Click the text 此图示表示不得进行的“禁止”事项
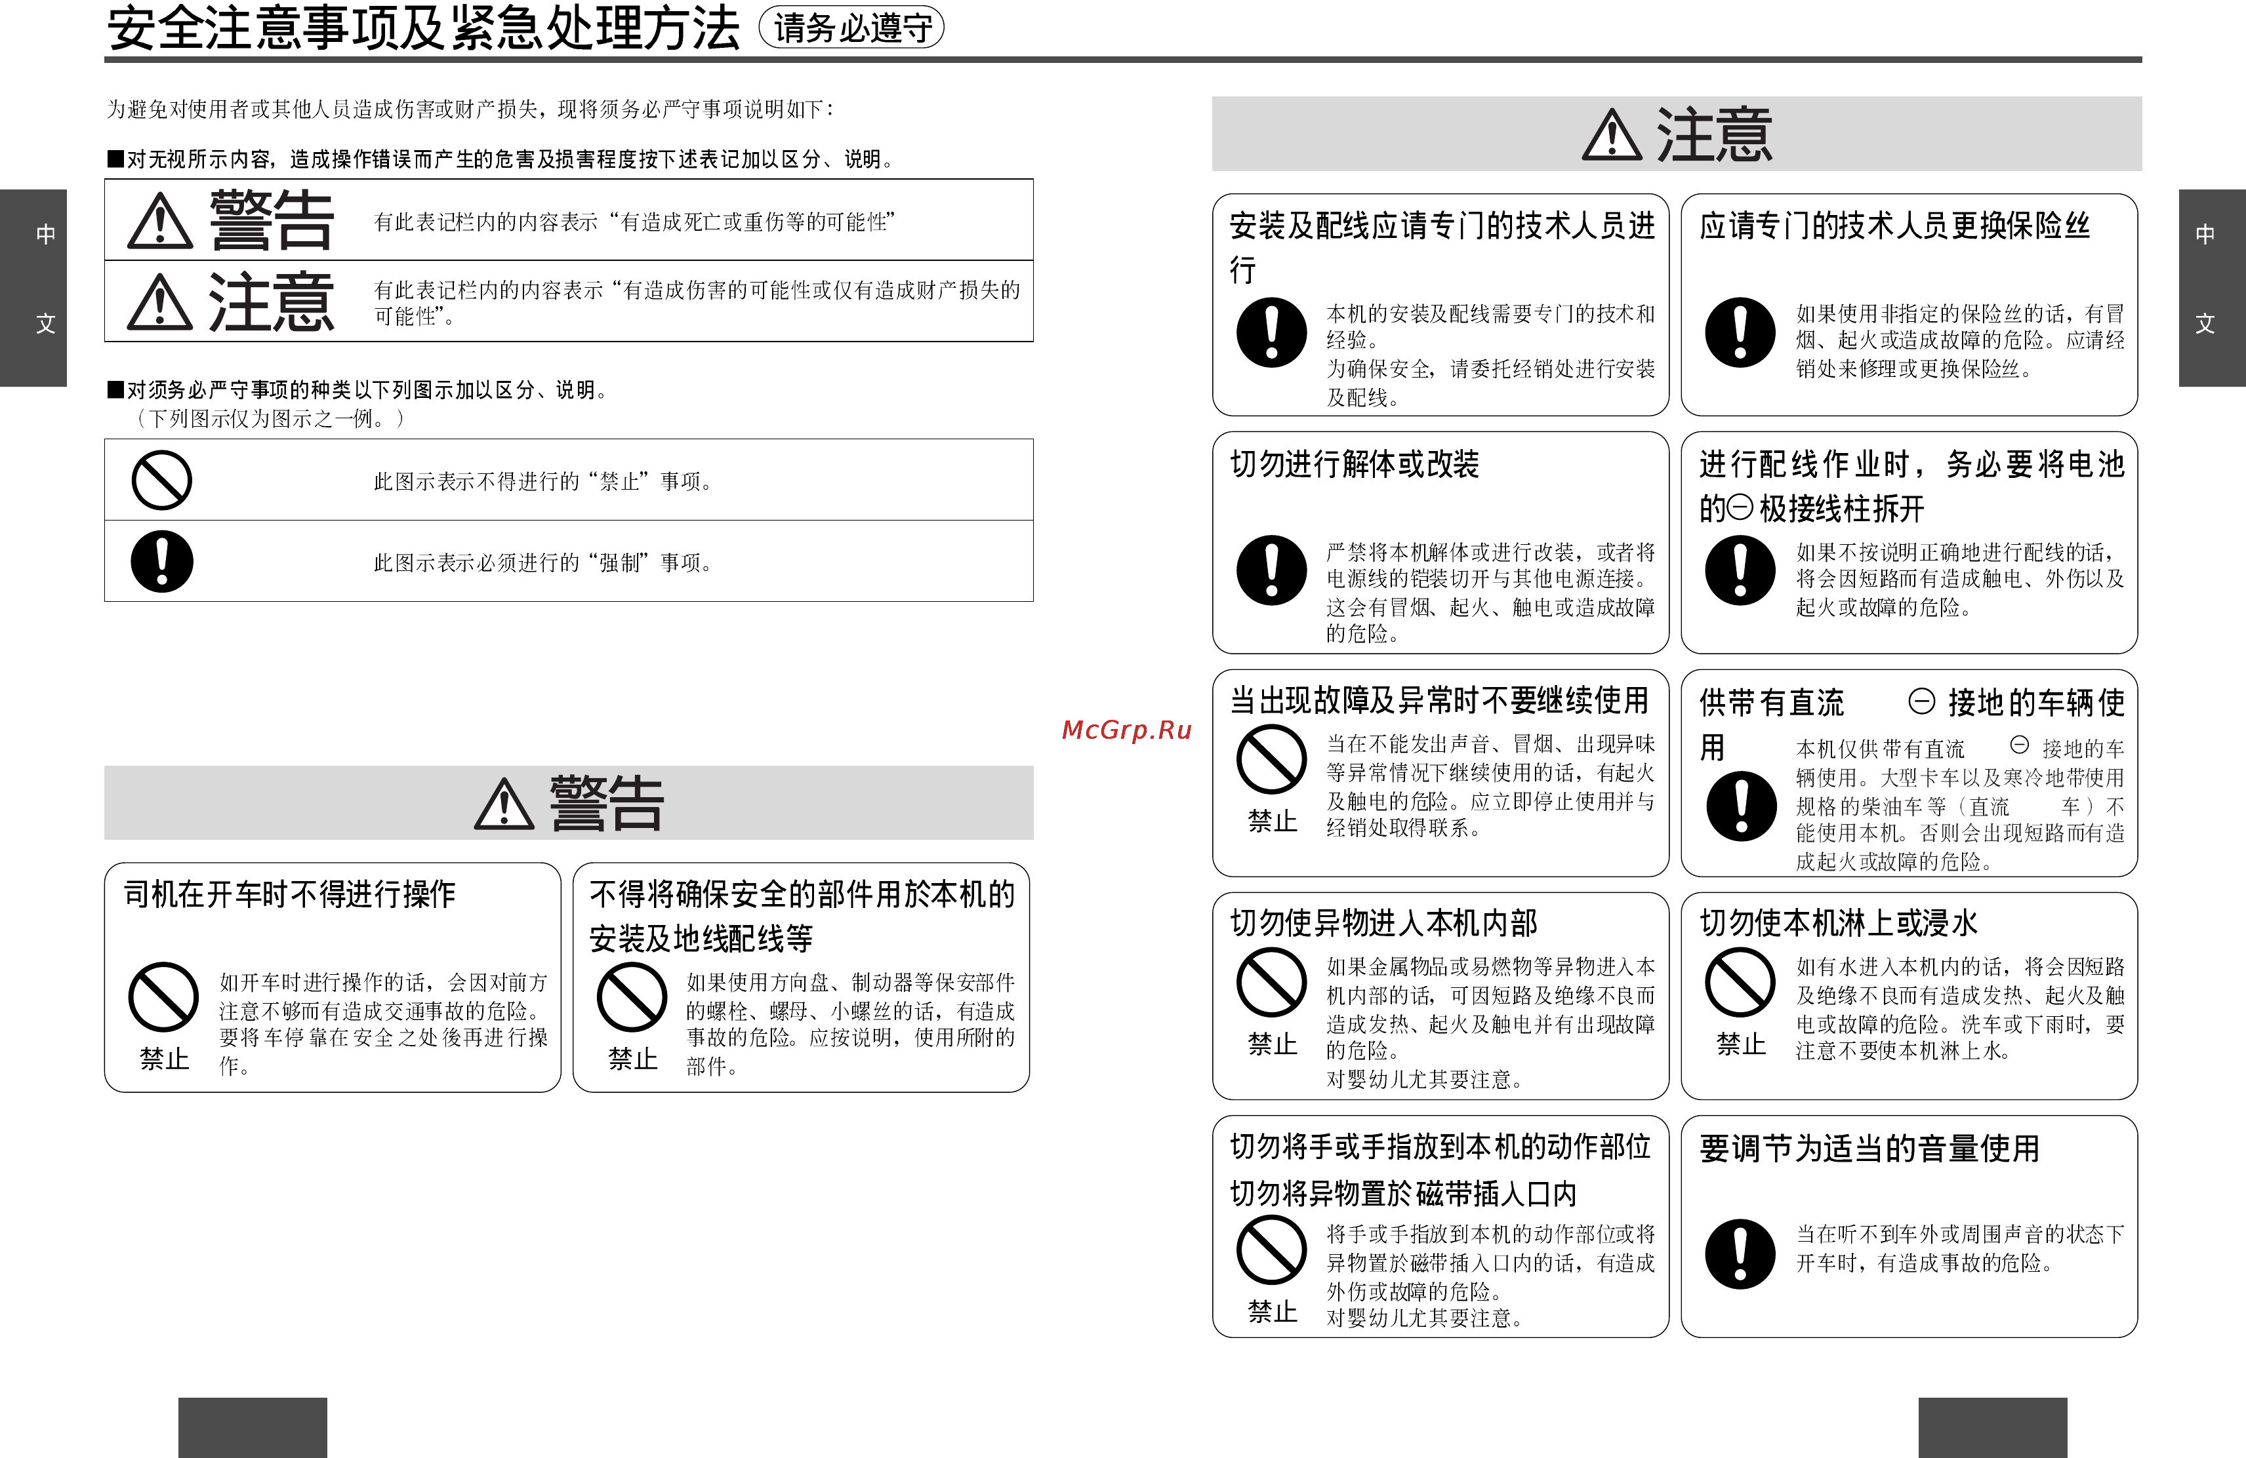Image resolution: width=2246 pixels, height=1458 pixels. pyautogui.click(x=544, y=481)
